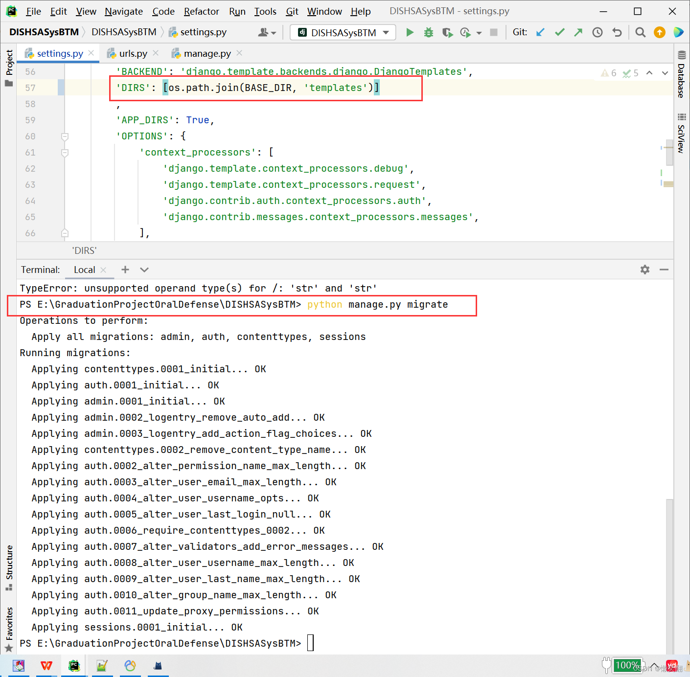Click the 100% battery level indicator
The height and width of the screenshot is (677, 690).
628,665
